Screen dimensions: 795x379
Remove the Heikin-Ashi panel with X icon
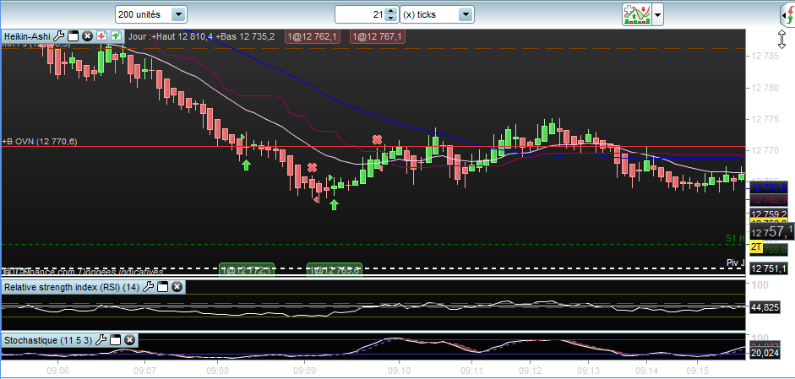click(x=87, y=36)
